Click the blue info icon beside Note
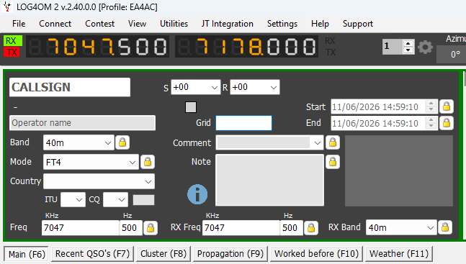The image size is (466, 264). (197, 194)
